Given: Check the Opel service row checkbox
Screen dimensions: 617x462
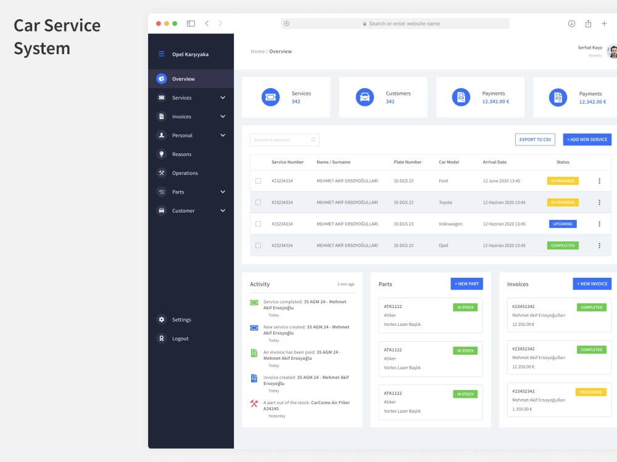Looking at the screenshot, I should coord(258,246).
